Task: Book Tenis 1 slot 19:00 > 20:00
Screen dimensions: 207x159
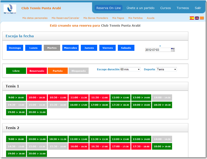Action: click(x=16, y=112)
